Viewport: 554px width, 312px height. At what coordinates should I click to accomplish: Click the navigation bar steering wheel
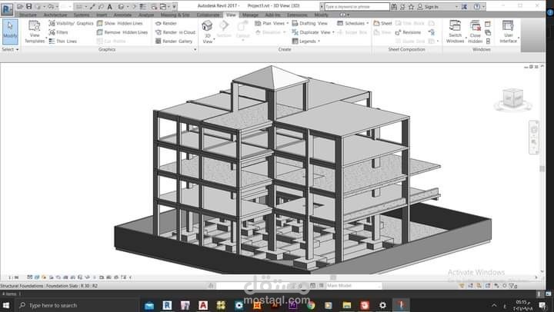[x=534, y=130]
